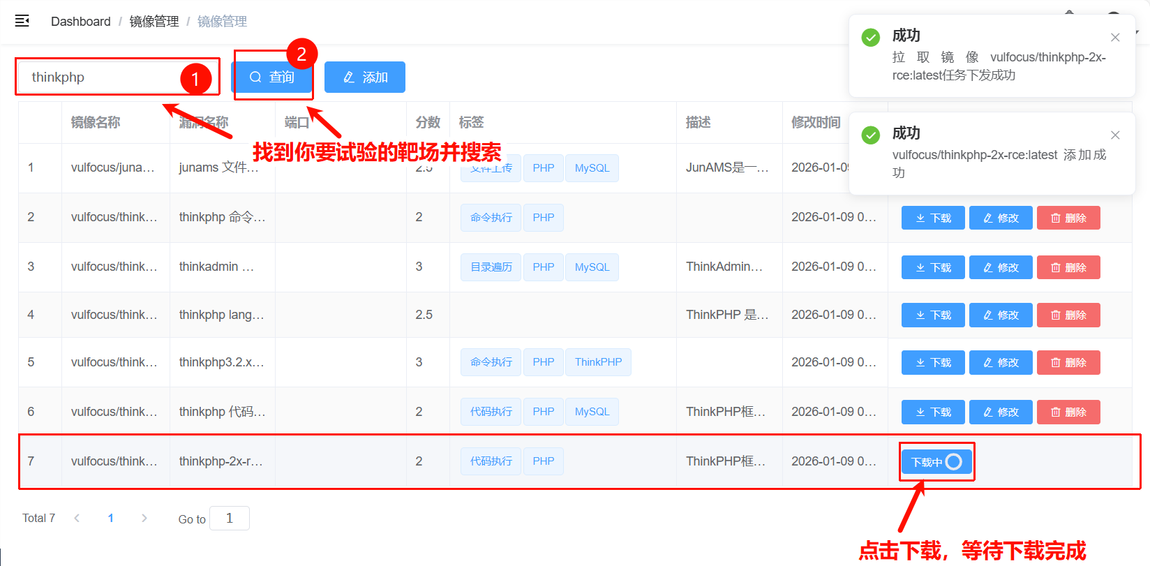This screenshot has height=566, width=1150.
Task: Go to previous pagination page arrow
Action: click(77, 518)
